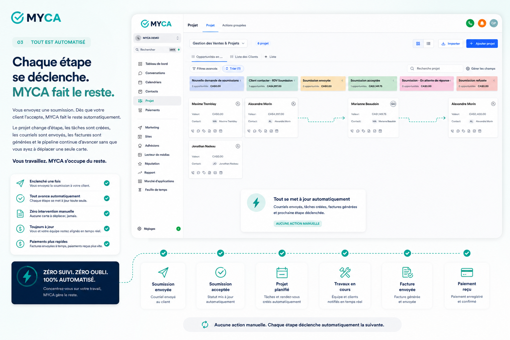Click the lightning quick-action icon beside search
The height and width of the screenshot is (340, 510).
tap(179, 50)
